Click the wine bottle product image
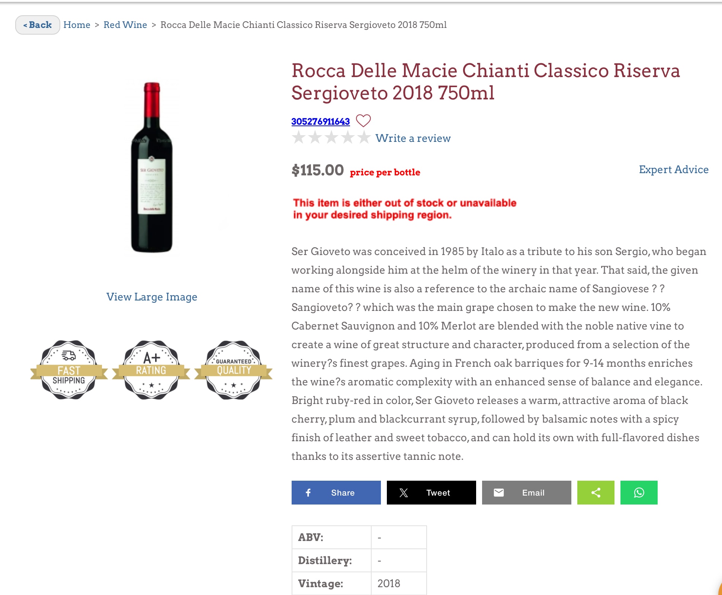722x595 pixels. point(152,168)
